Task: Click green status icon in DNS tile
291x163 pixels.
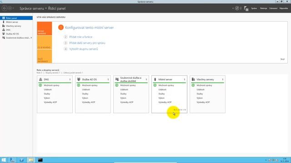Action: [x=40, y=85]
